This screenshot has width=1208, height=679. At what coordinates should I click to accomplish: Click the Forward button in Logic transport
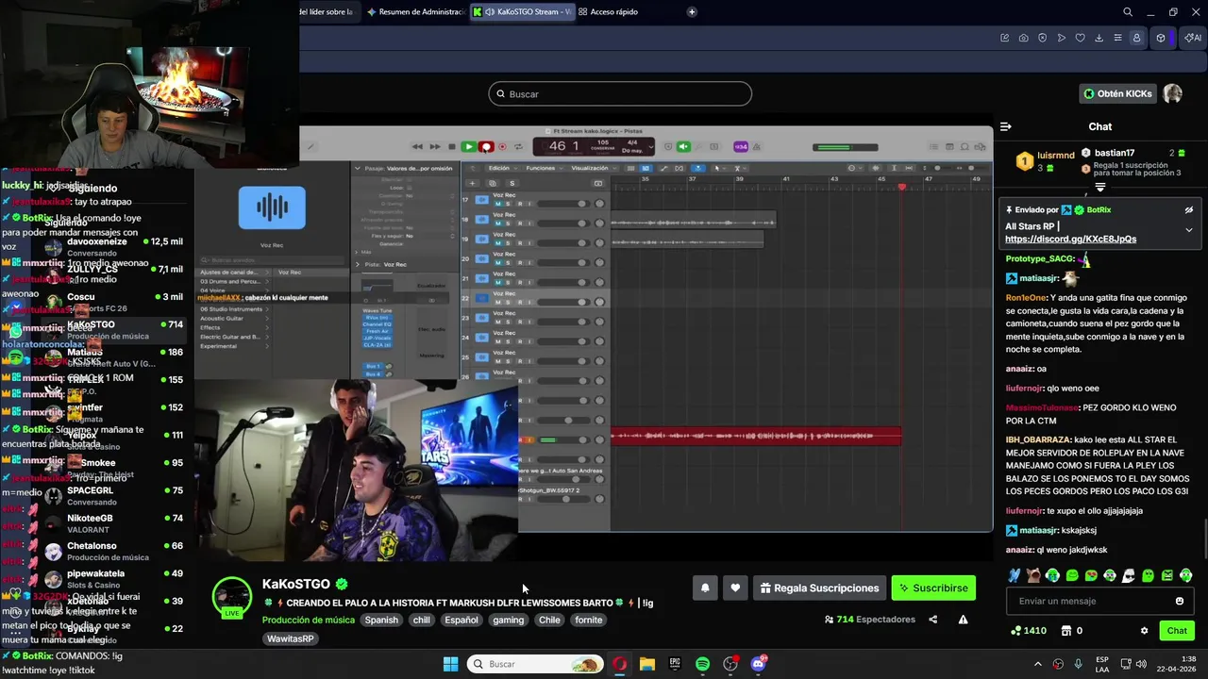click(435, 147)
